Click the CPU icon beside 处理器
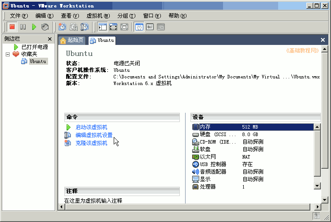The width and height of the screenshot is (331, 222). [x=196, y=187]
